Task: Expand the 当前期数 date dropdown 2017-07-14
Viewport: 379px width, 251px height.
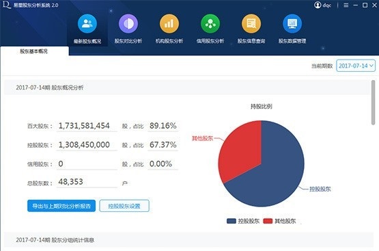Action: [356, 66]
